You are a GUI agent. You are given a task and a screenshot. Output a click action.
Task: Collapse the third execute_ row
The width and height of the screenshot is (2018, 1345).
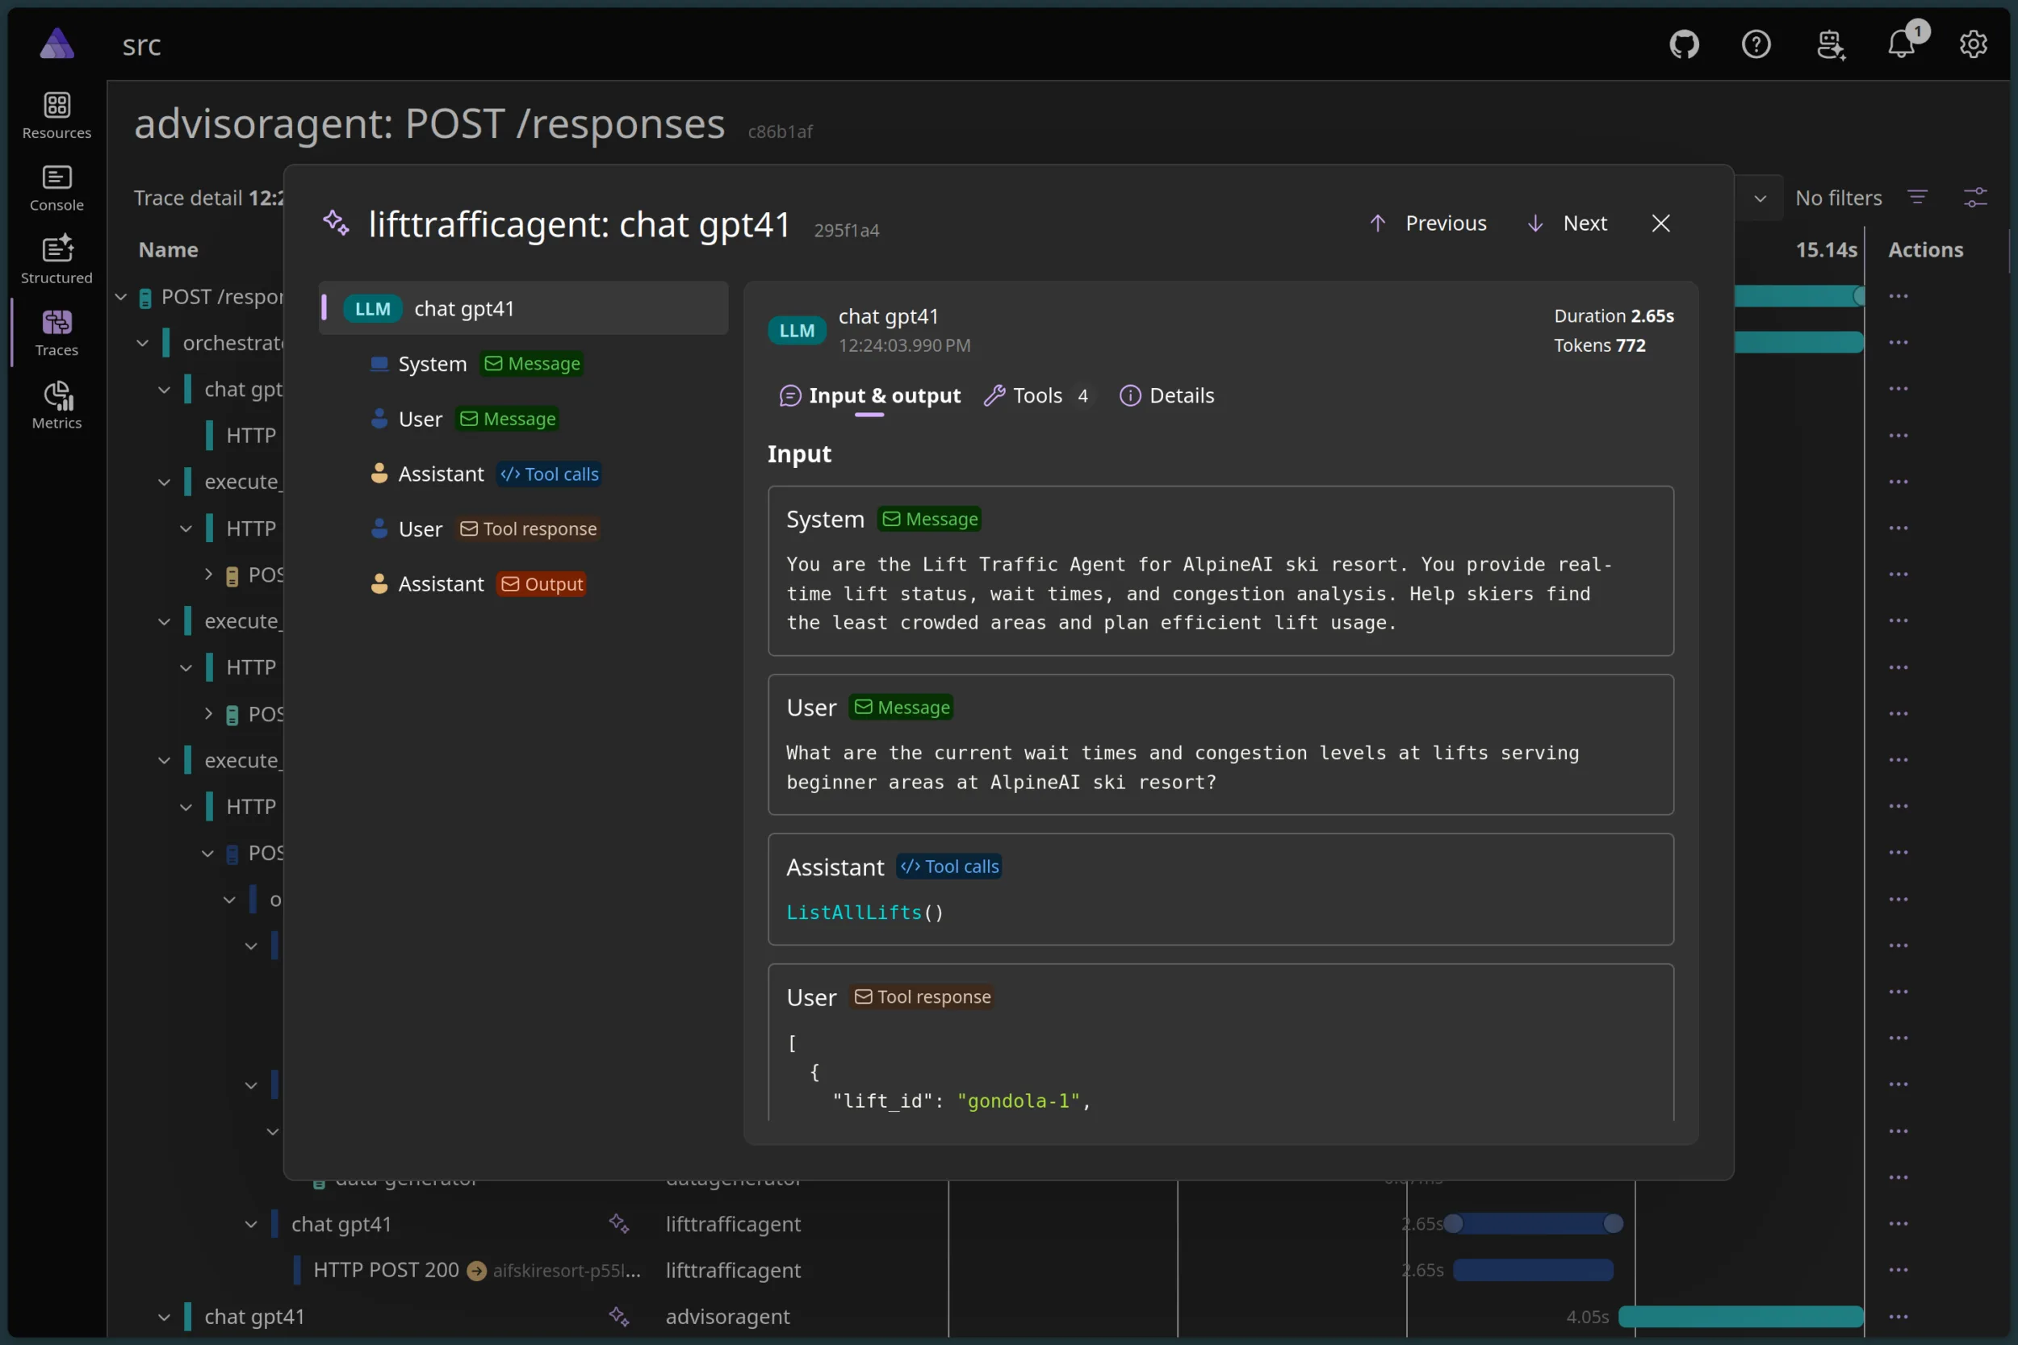tap(164, 760)
